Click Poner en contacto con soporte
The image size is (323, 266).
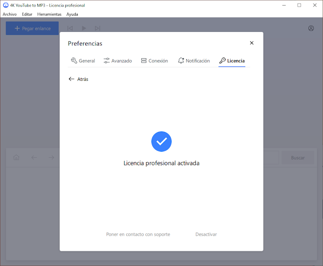(x=138, y=234)
